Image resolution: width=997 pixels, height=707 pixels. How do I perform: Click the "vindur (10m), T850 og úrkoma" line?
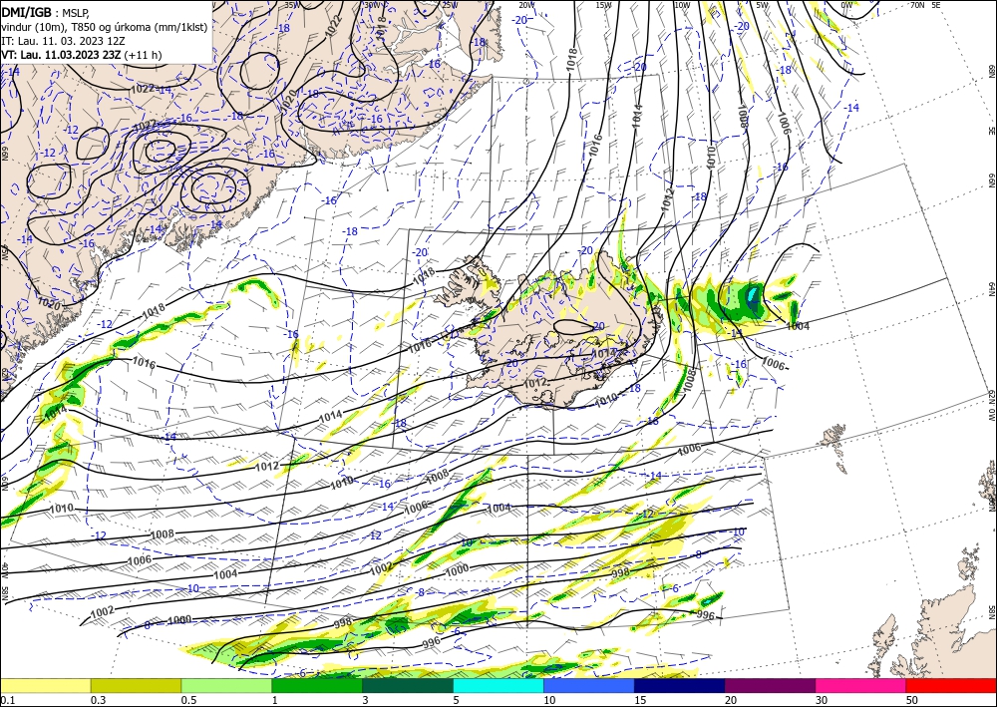pos(105,27)
